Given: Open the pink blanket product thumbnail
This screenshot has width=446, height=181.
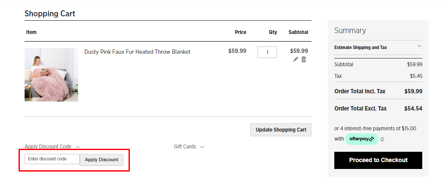Looking at the screenshot, I should (51, 75).
